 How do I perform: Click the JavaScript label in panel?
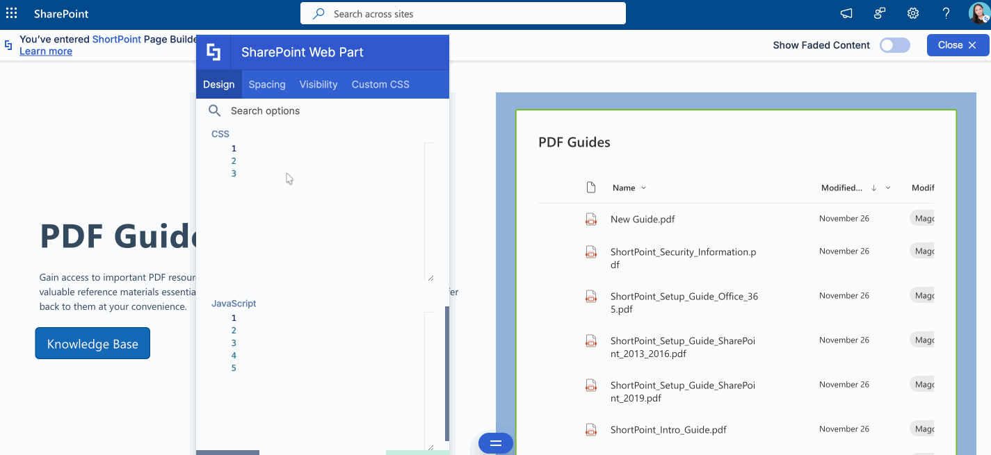[234, 304]
